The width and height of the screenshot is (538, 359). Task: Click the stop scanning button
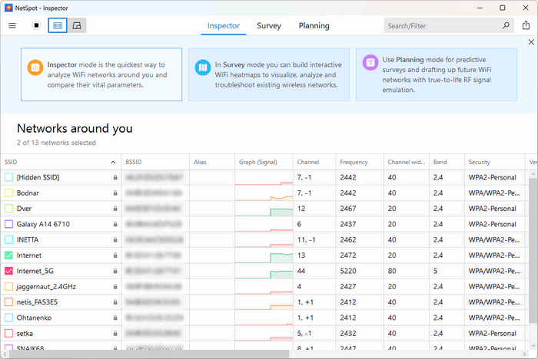coord(36,25)
